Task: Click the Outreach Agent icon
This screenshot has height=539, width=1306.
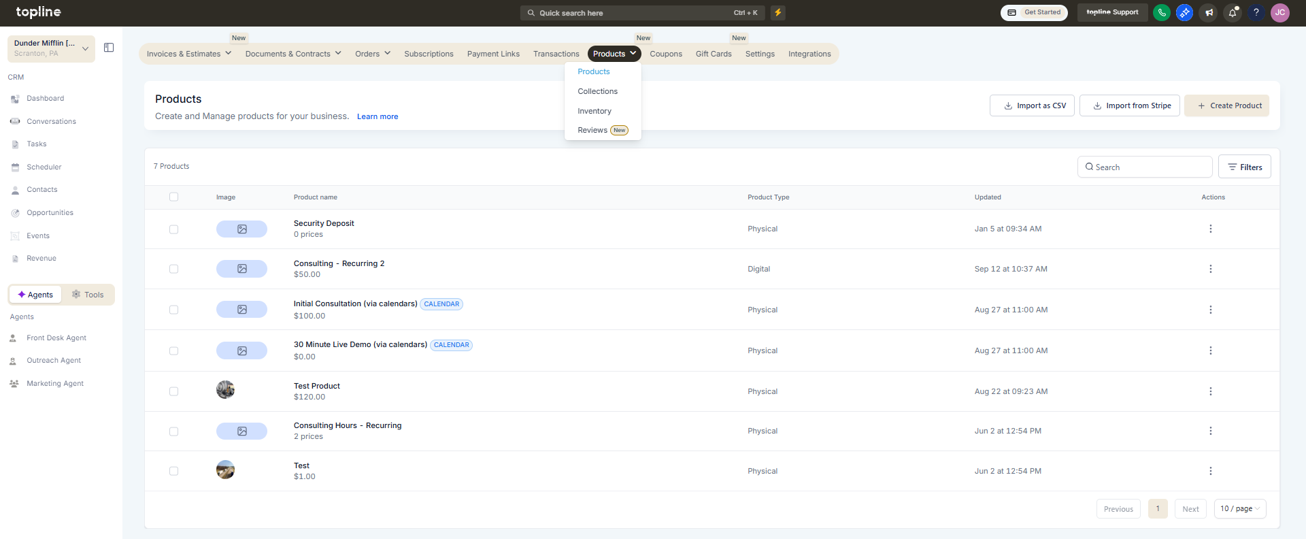Action: coord(13,361)
